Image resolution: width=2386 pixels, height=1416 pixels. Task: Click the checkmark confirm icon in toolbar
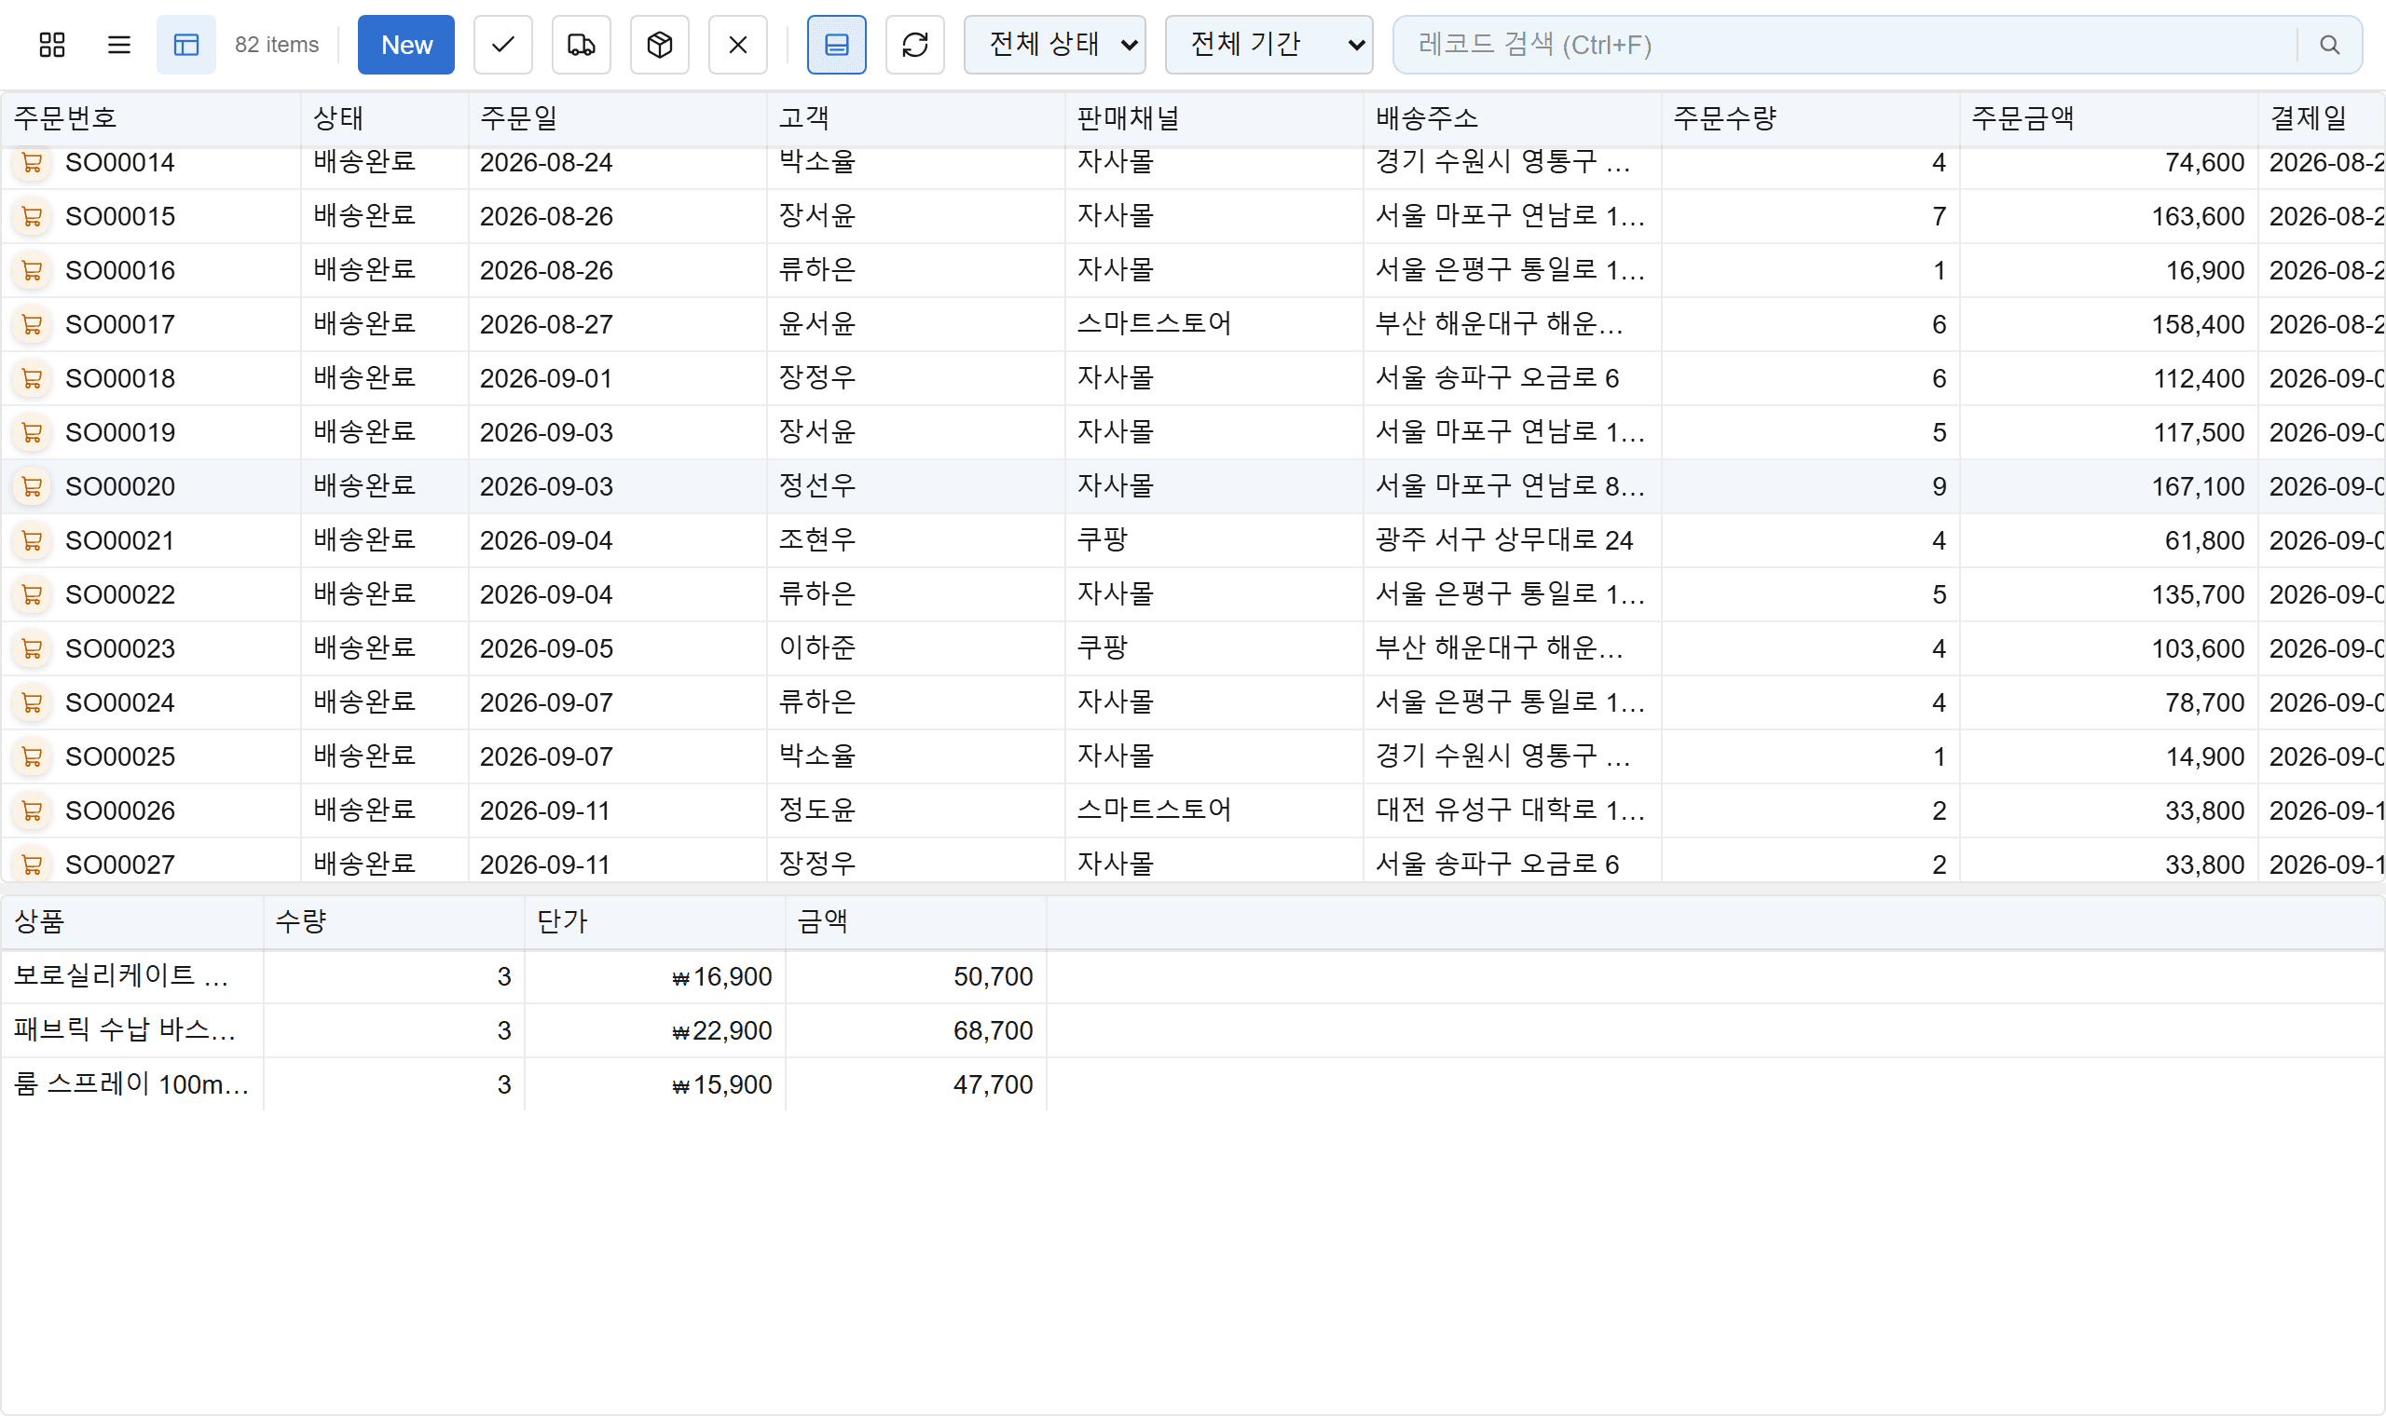[503, 45]
